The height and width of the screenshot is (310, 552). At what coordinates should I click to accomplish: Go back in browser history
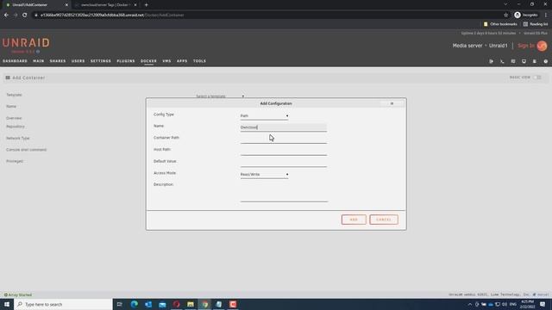pyautogui.click(x=6, y=15)
